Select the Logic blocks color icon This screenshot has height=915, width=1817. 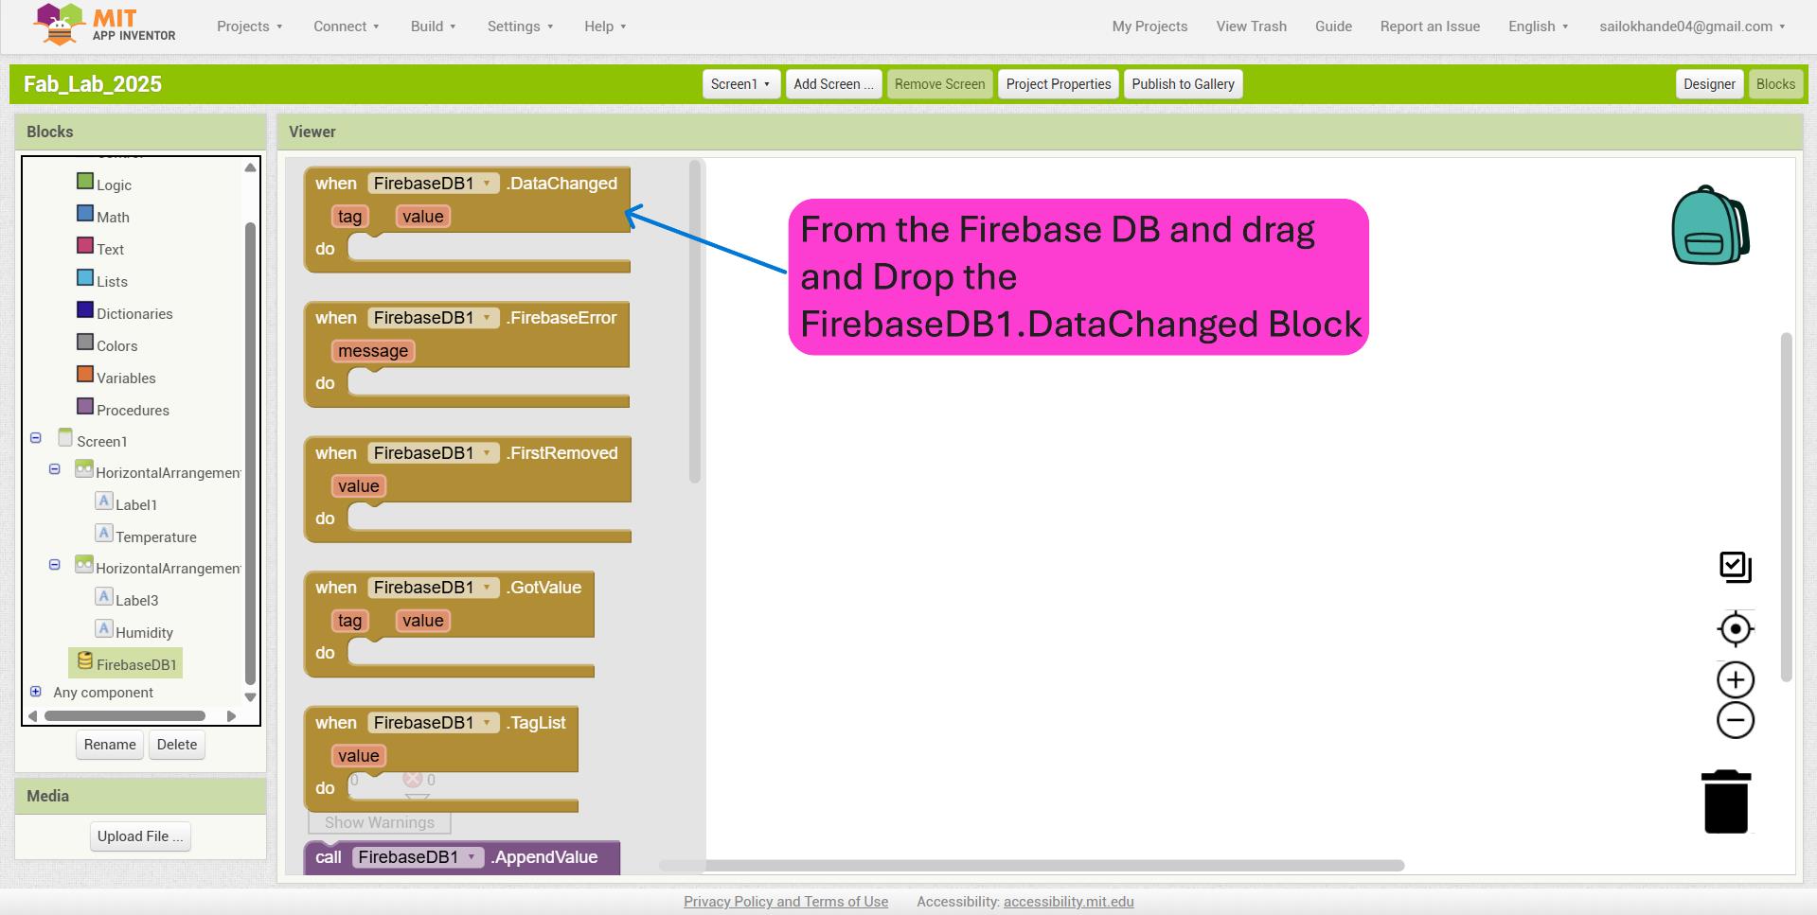pos(85,181)
